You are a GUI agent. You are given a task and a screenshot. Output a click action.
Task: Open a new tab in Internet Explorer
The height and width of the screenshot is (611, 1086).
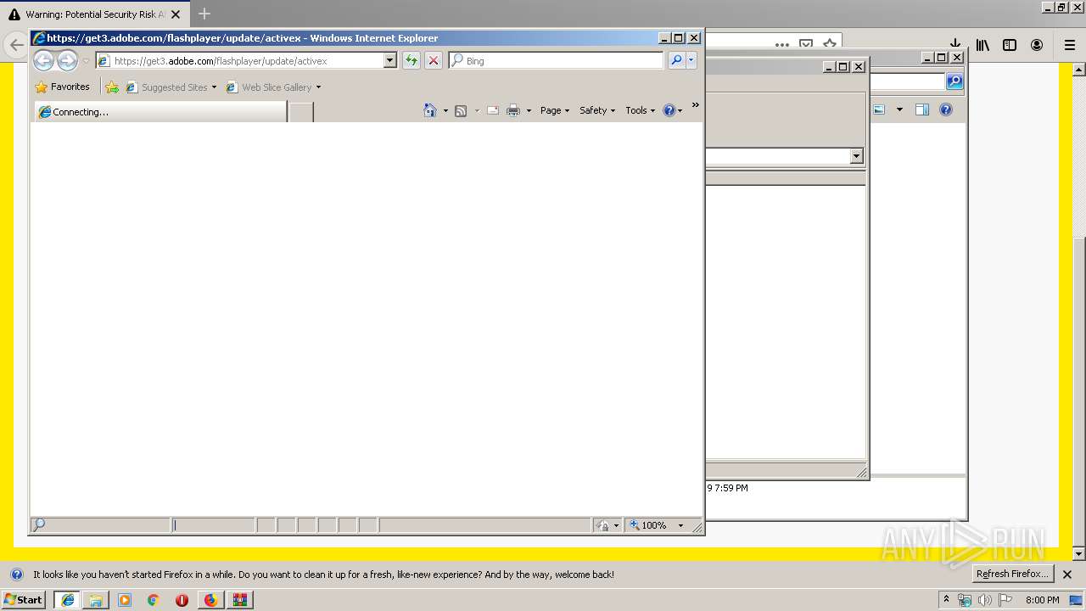click(301, 112)
